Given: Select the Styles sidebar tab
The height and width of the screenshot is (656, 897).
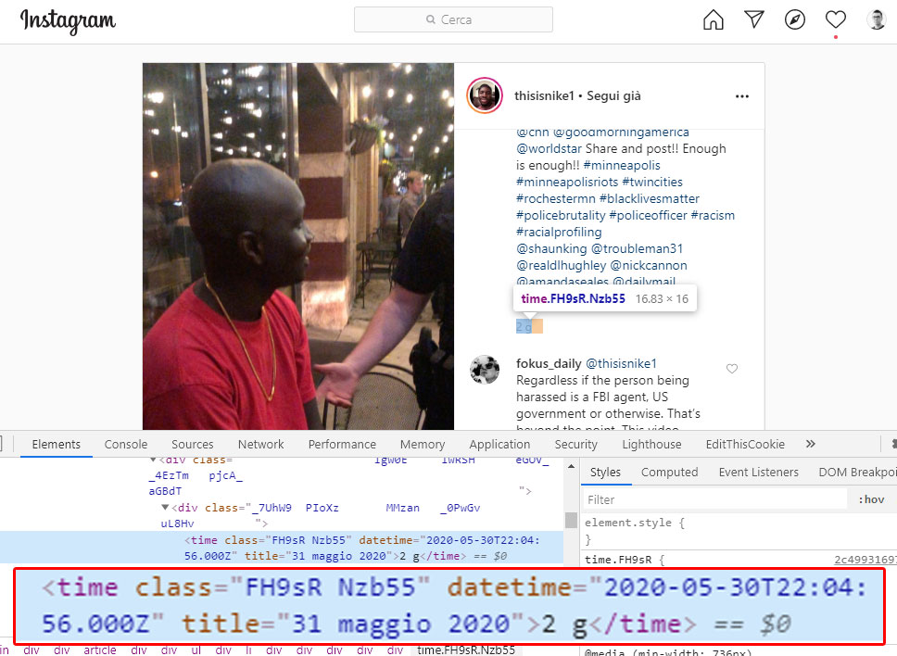Looking at the screenshot, I should [x=605, y=473].
